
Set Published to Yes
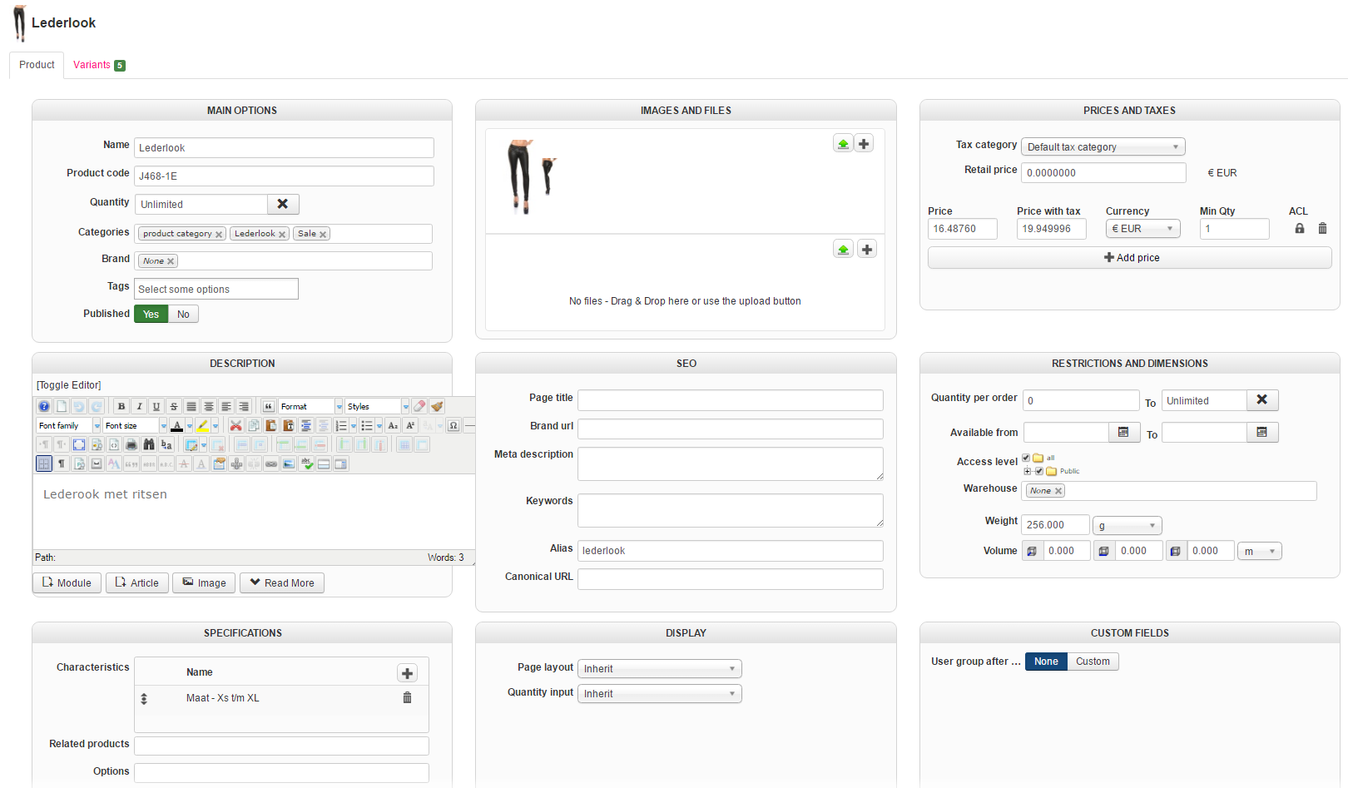151,314
